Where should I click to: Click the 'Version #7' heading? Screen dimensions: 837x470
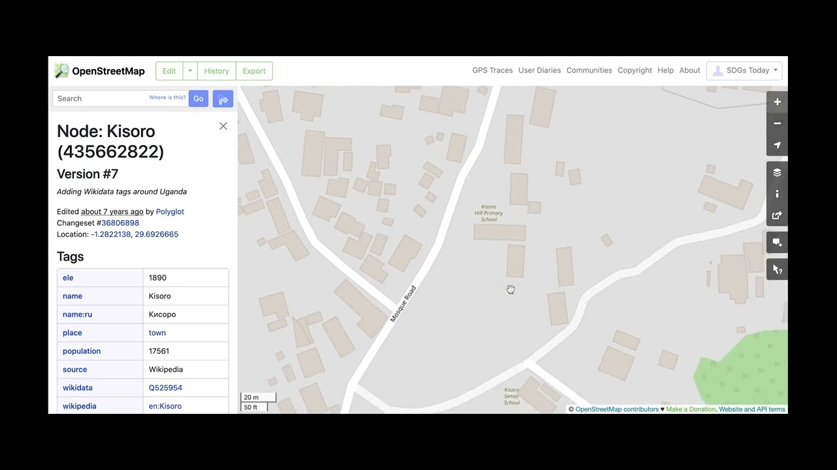(88, 174)
